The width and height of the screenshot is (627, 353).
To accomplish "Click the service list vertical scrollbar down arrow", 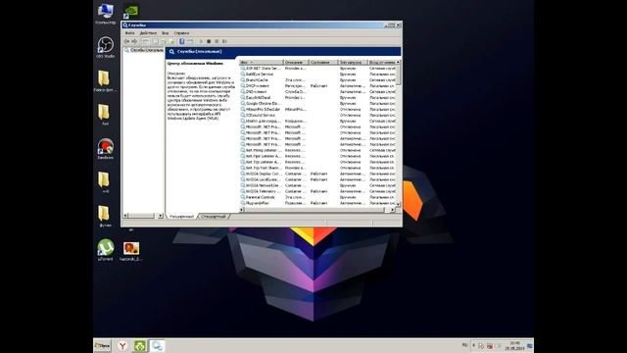I will click(x=398, y=204).
